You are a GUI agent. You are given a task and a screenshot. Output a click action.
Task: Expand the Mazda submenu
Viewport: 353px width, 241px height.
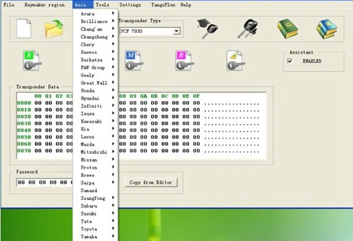95,144
